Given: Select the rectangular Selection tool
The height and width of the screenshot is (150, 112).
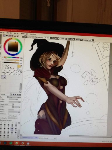Looking at the screenshot, I should click(3, 65).
